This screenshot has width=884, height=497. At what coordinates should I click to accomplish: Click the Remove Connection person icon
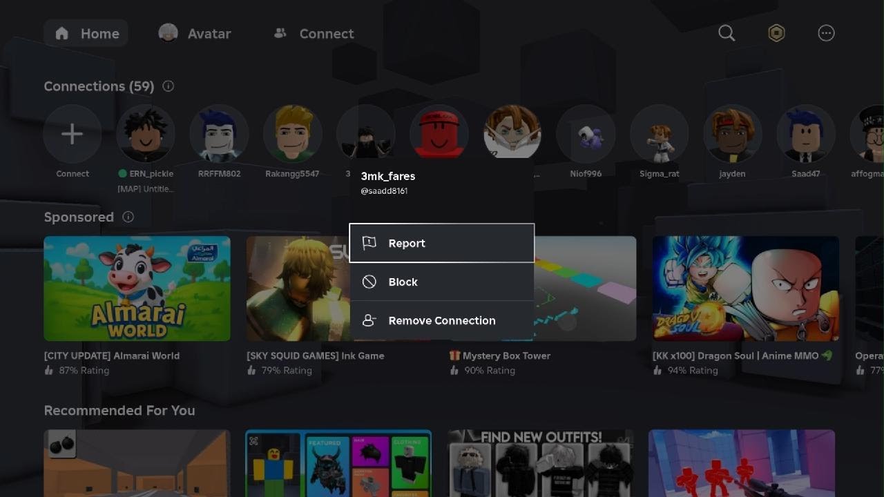(369, 320)
